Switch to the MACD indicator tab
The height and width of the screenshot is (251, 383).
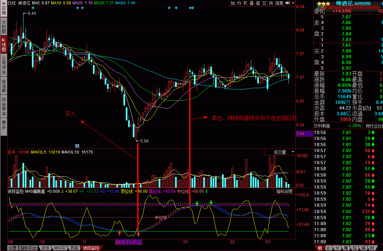click(x=60, y=248)
